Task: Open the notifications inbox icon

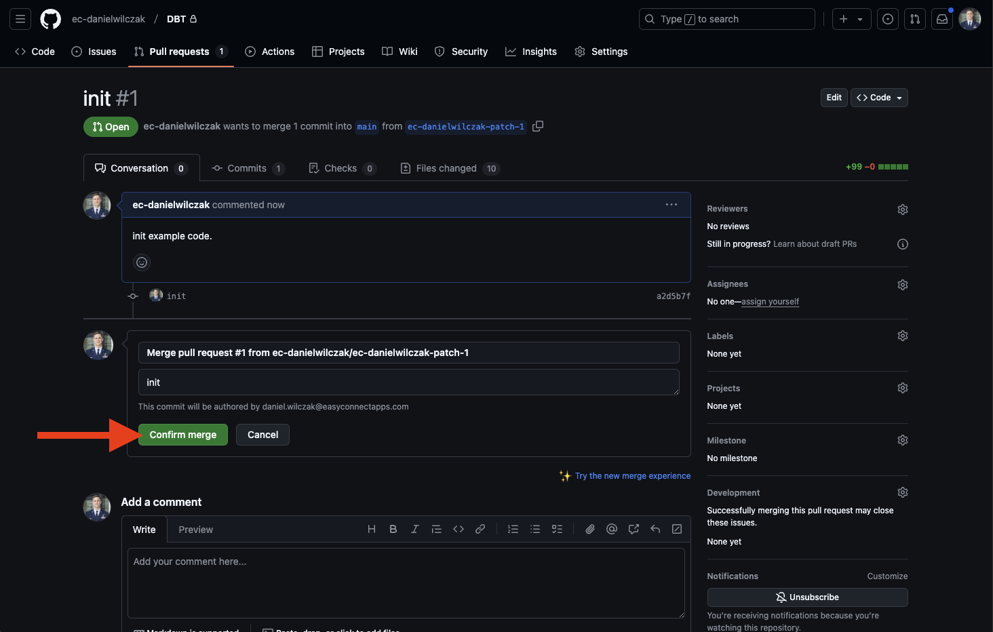Action: 942,19
